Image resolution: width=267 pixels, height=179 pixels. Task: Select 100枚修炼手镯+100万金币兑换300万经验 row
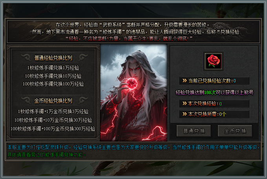tap(53, 129)
